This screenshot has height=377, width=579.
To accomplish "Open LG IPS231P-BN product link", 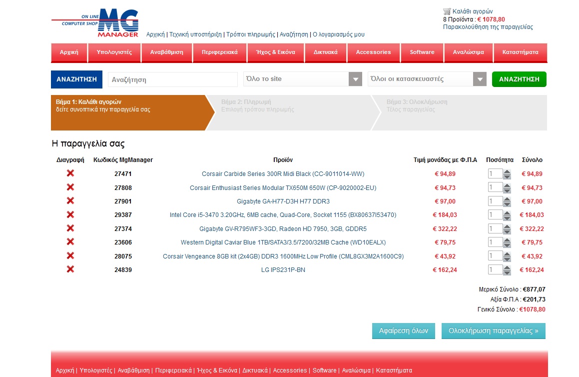I will (283, 270).
